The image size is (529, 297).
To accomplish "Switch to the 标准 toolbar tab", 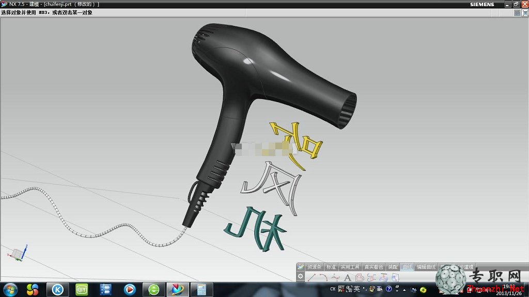I will (331, 267).
